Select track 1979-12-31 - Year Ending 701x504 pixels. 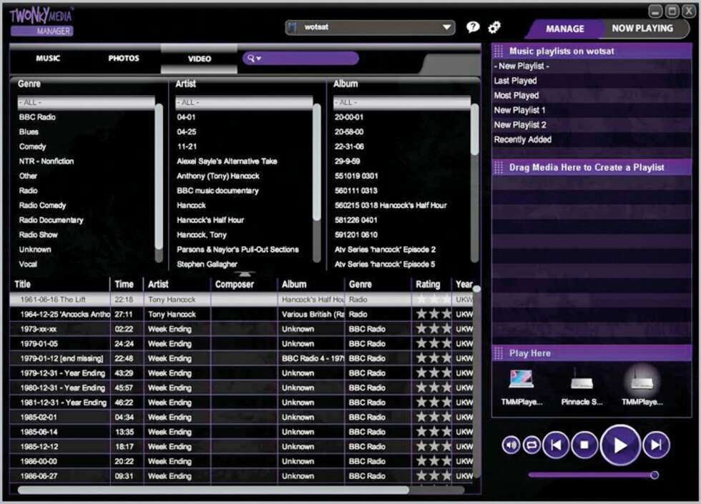click(x=63, y=373)
